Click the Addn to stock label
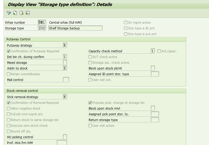This screenshot has height=145, width=209. click(x=17, y=68)
